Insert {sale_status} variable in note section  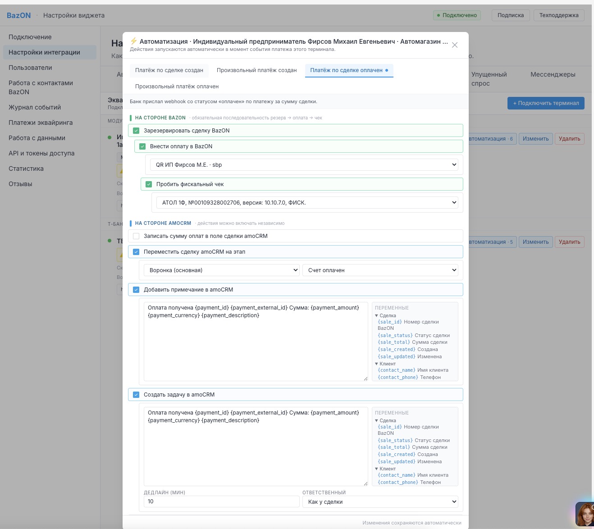click(x=395, y=335)
